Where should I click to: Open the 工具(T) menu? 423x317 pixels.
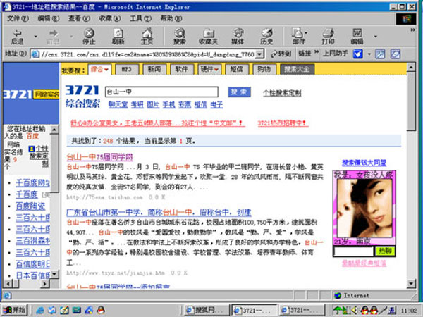[x=140, y=18]
